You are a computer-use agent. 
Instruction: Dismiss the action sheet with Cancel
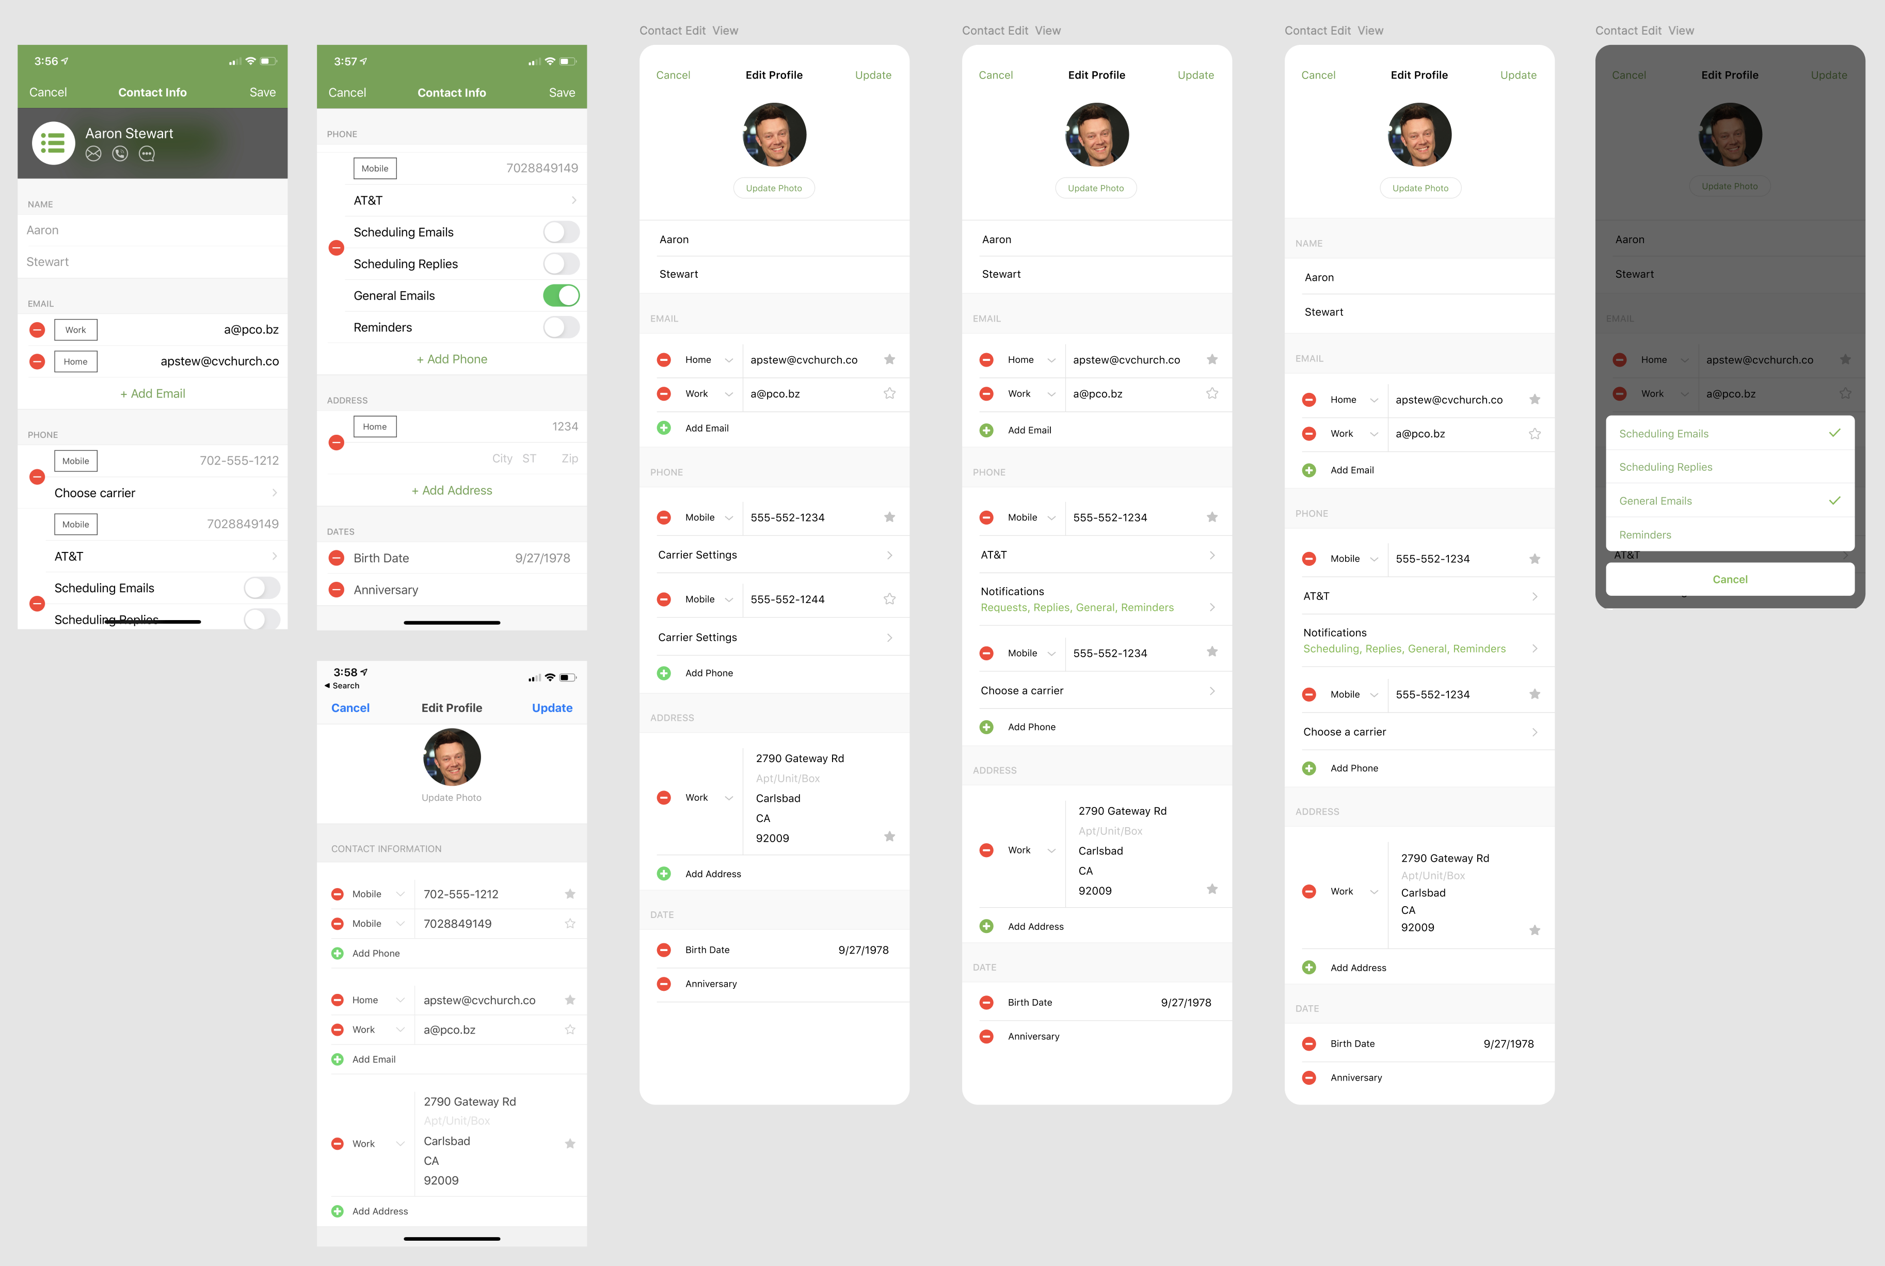coord(1729,579)
